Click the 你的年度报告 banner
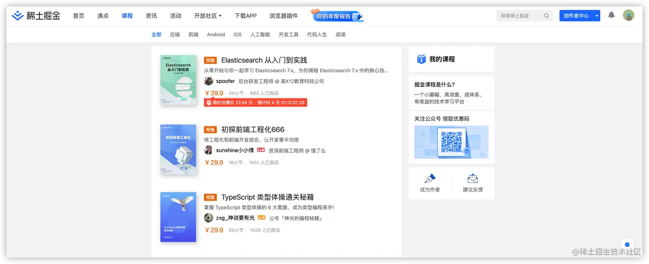Screen dimensions: 649x264 pos(337,16)
